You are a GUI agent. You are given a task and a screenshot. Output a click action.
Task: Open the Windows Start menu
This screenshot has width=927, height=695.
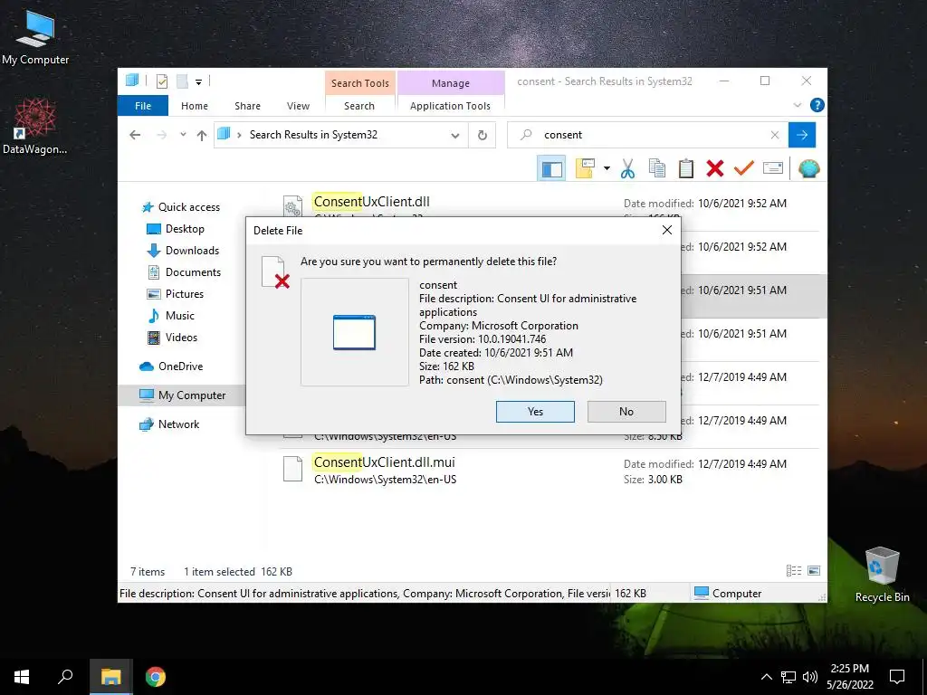22,677
